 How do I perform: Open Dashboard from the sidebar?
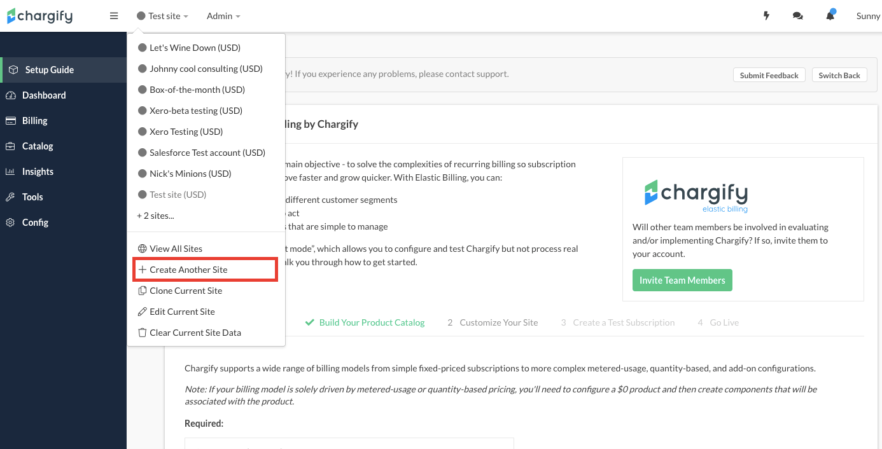44,95
